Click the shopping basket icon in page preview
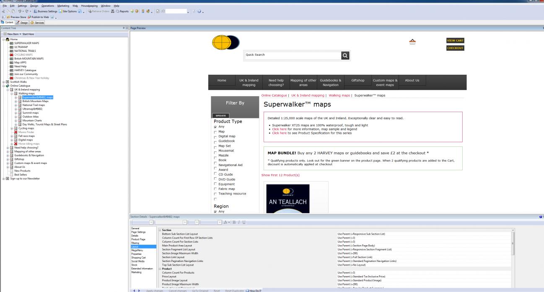 (x=413, y=42)
